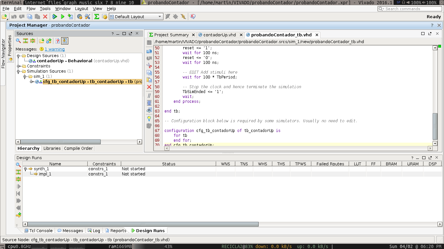
Task: Switch to the contadorUp.vhd editor tab
Action: pos(219,35)
